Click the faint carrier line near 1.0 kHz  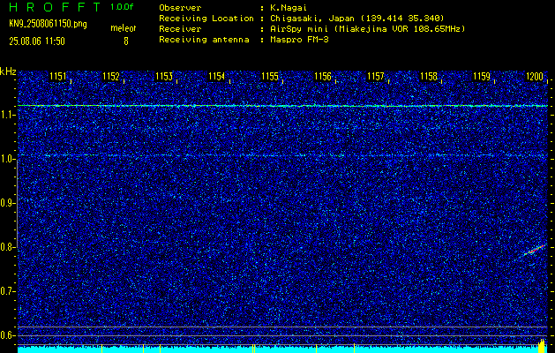[282, 155]
